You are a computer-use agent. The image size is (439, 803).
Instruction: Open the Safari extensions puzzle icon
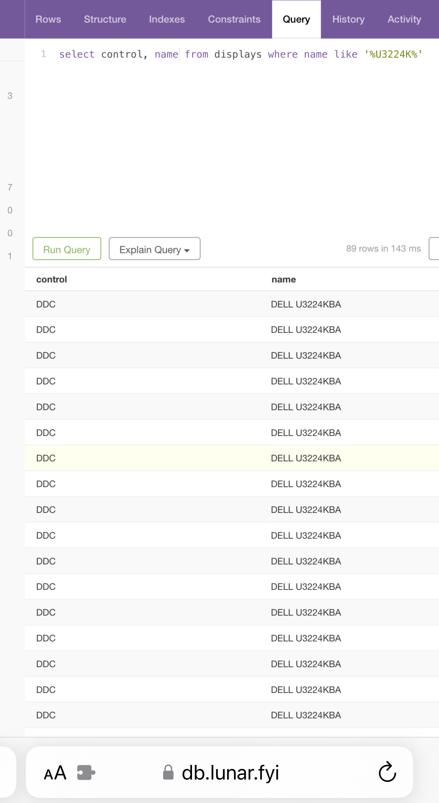pos(86,773)
